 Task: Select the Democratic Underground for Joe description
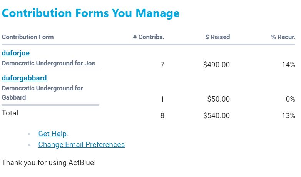[x=48, y=63]
